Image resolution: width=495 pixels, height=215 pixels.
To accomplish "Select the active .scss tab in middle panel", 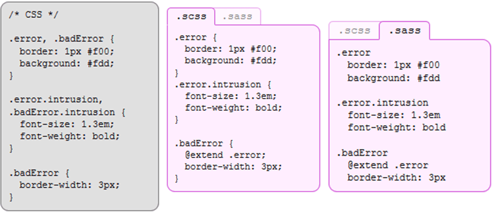I will (x=191, y=16).
